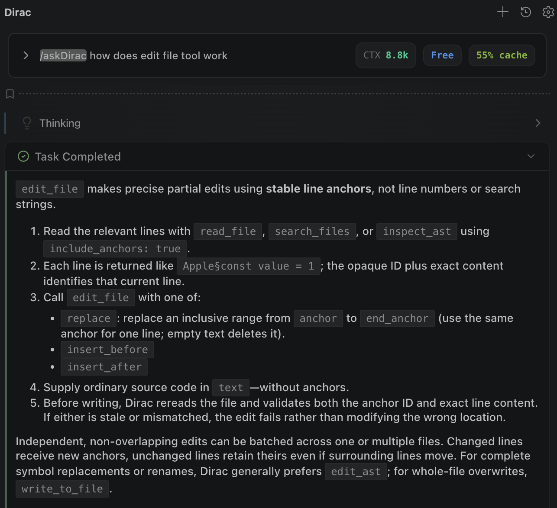Screen dimensions: 557x508
Task: Click the Task Completed checkmark icon
Action: [23, 156]
